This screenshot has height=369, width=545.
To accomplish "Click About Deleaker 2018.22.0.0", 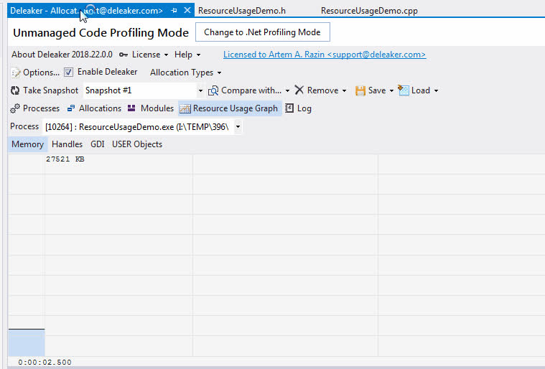I will tap(62, 55).
